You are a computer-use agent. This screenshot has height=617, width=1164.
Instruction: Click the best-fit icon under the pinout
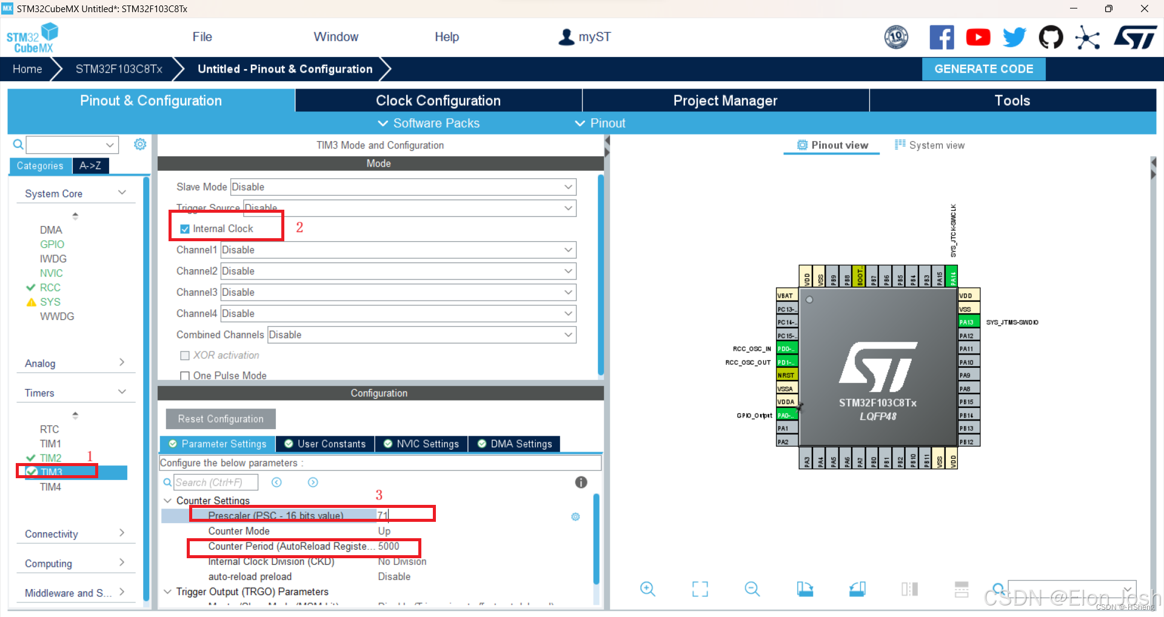[700, 589]
